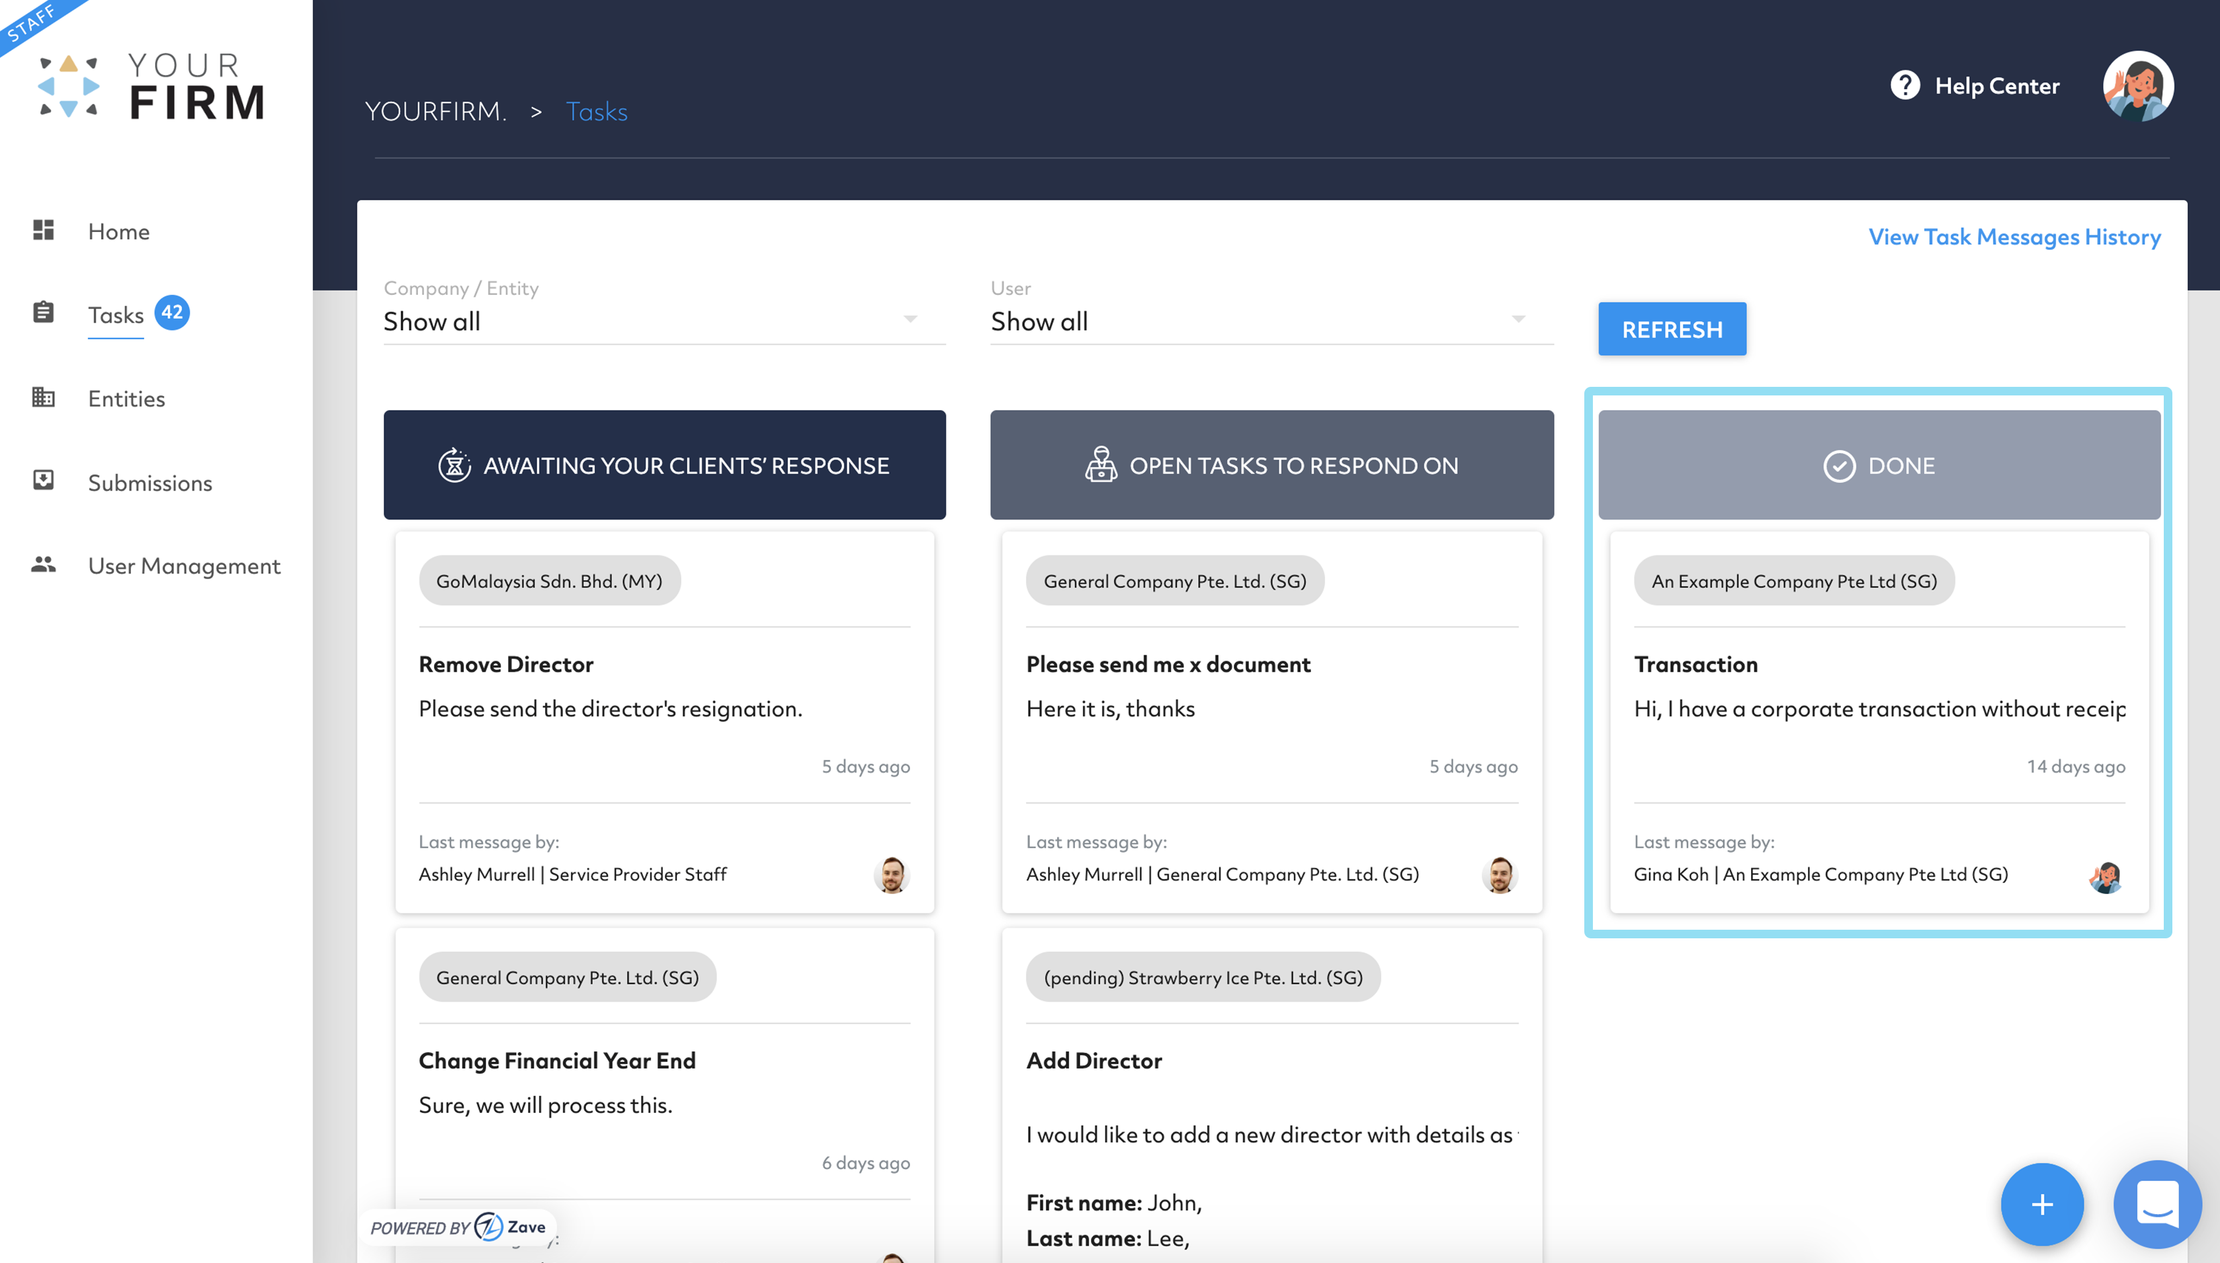Open the profile avatar menu at top right
Screen dimensions: 2220x1263
[x=2137, y=86]
